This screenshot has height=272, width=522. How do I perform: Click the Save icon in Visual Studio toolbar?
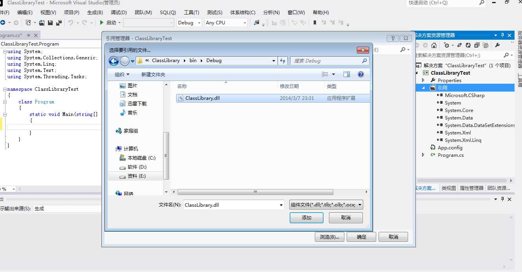click(x=50, y=23)
